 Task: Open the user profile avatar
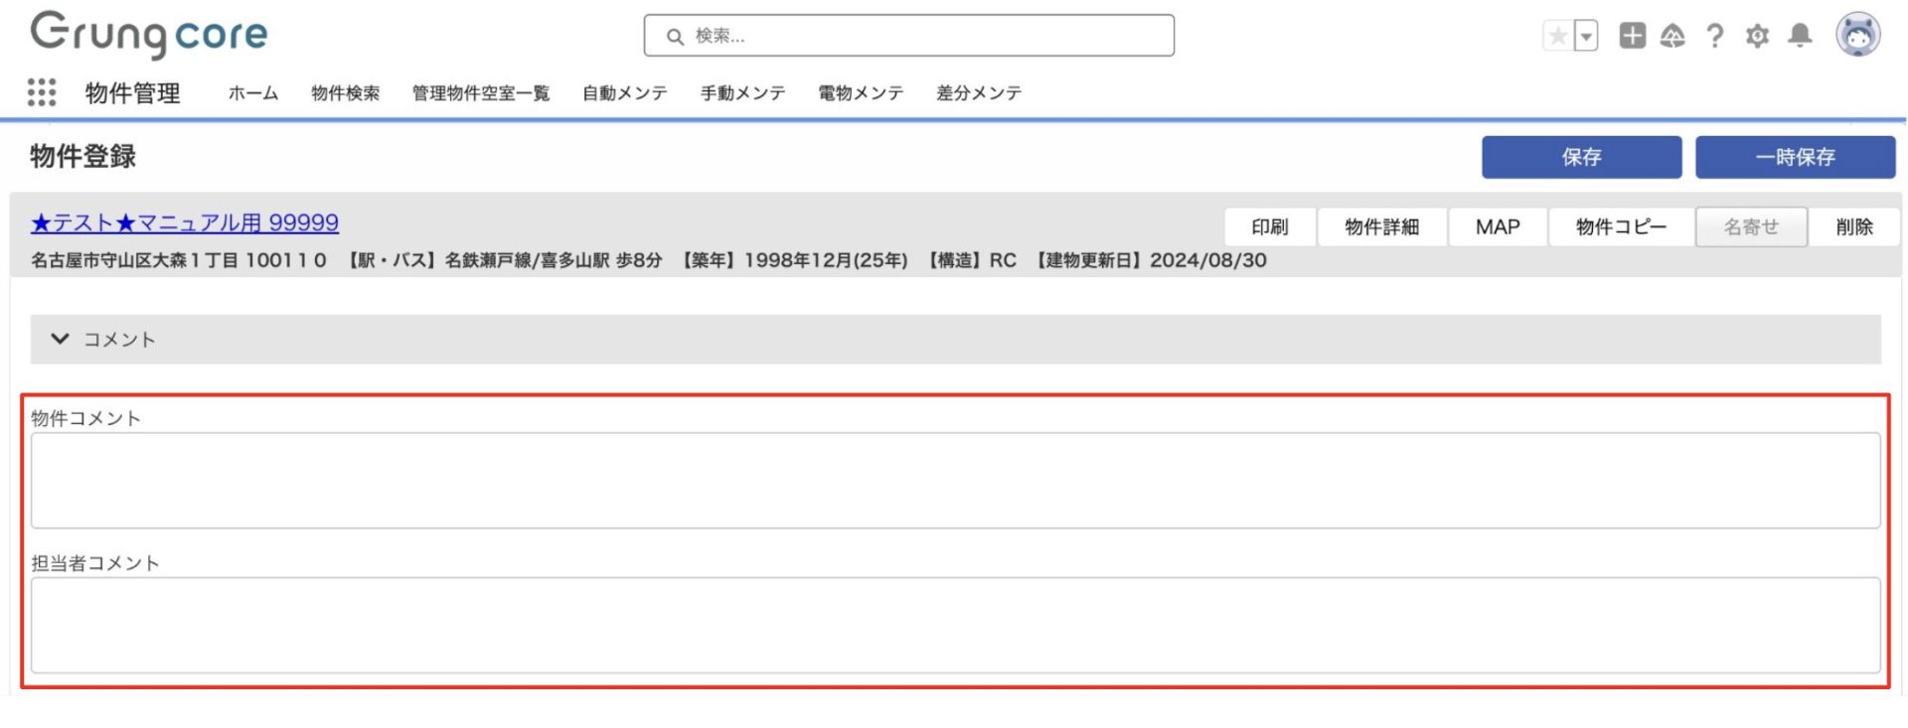point(1857,36)
